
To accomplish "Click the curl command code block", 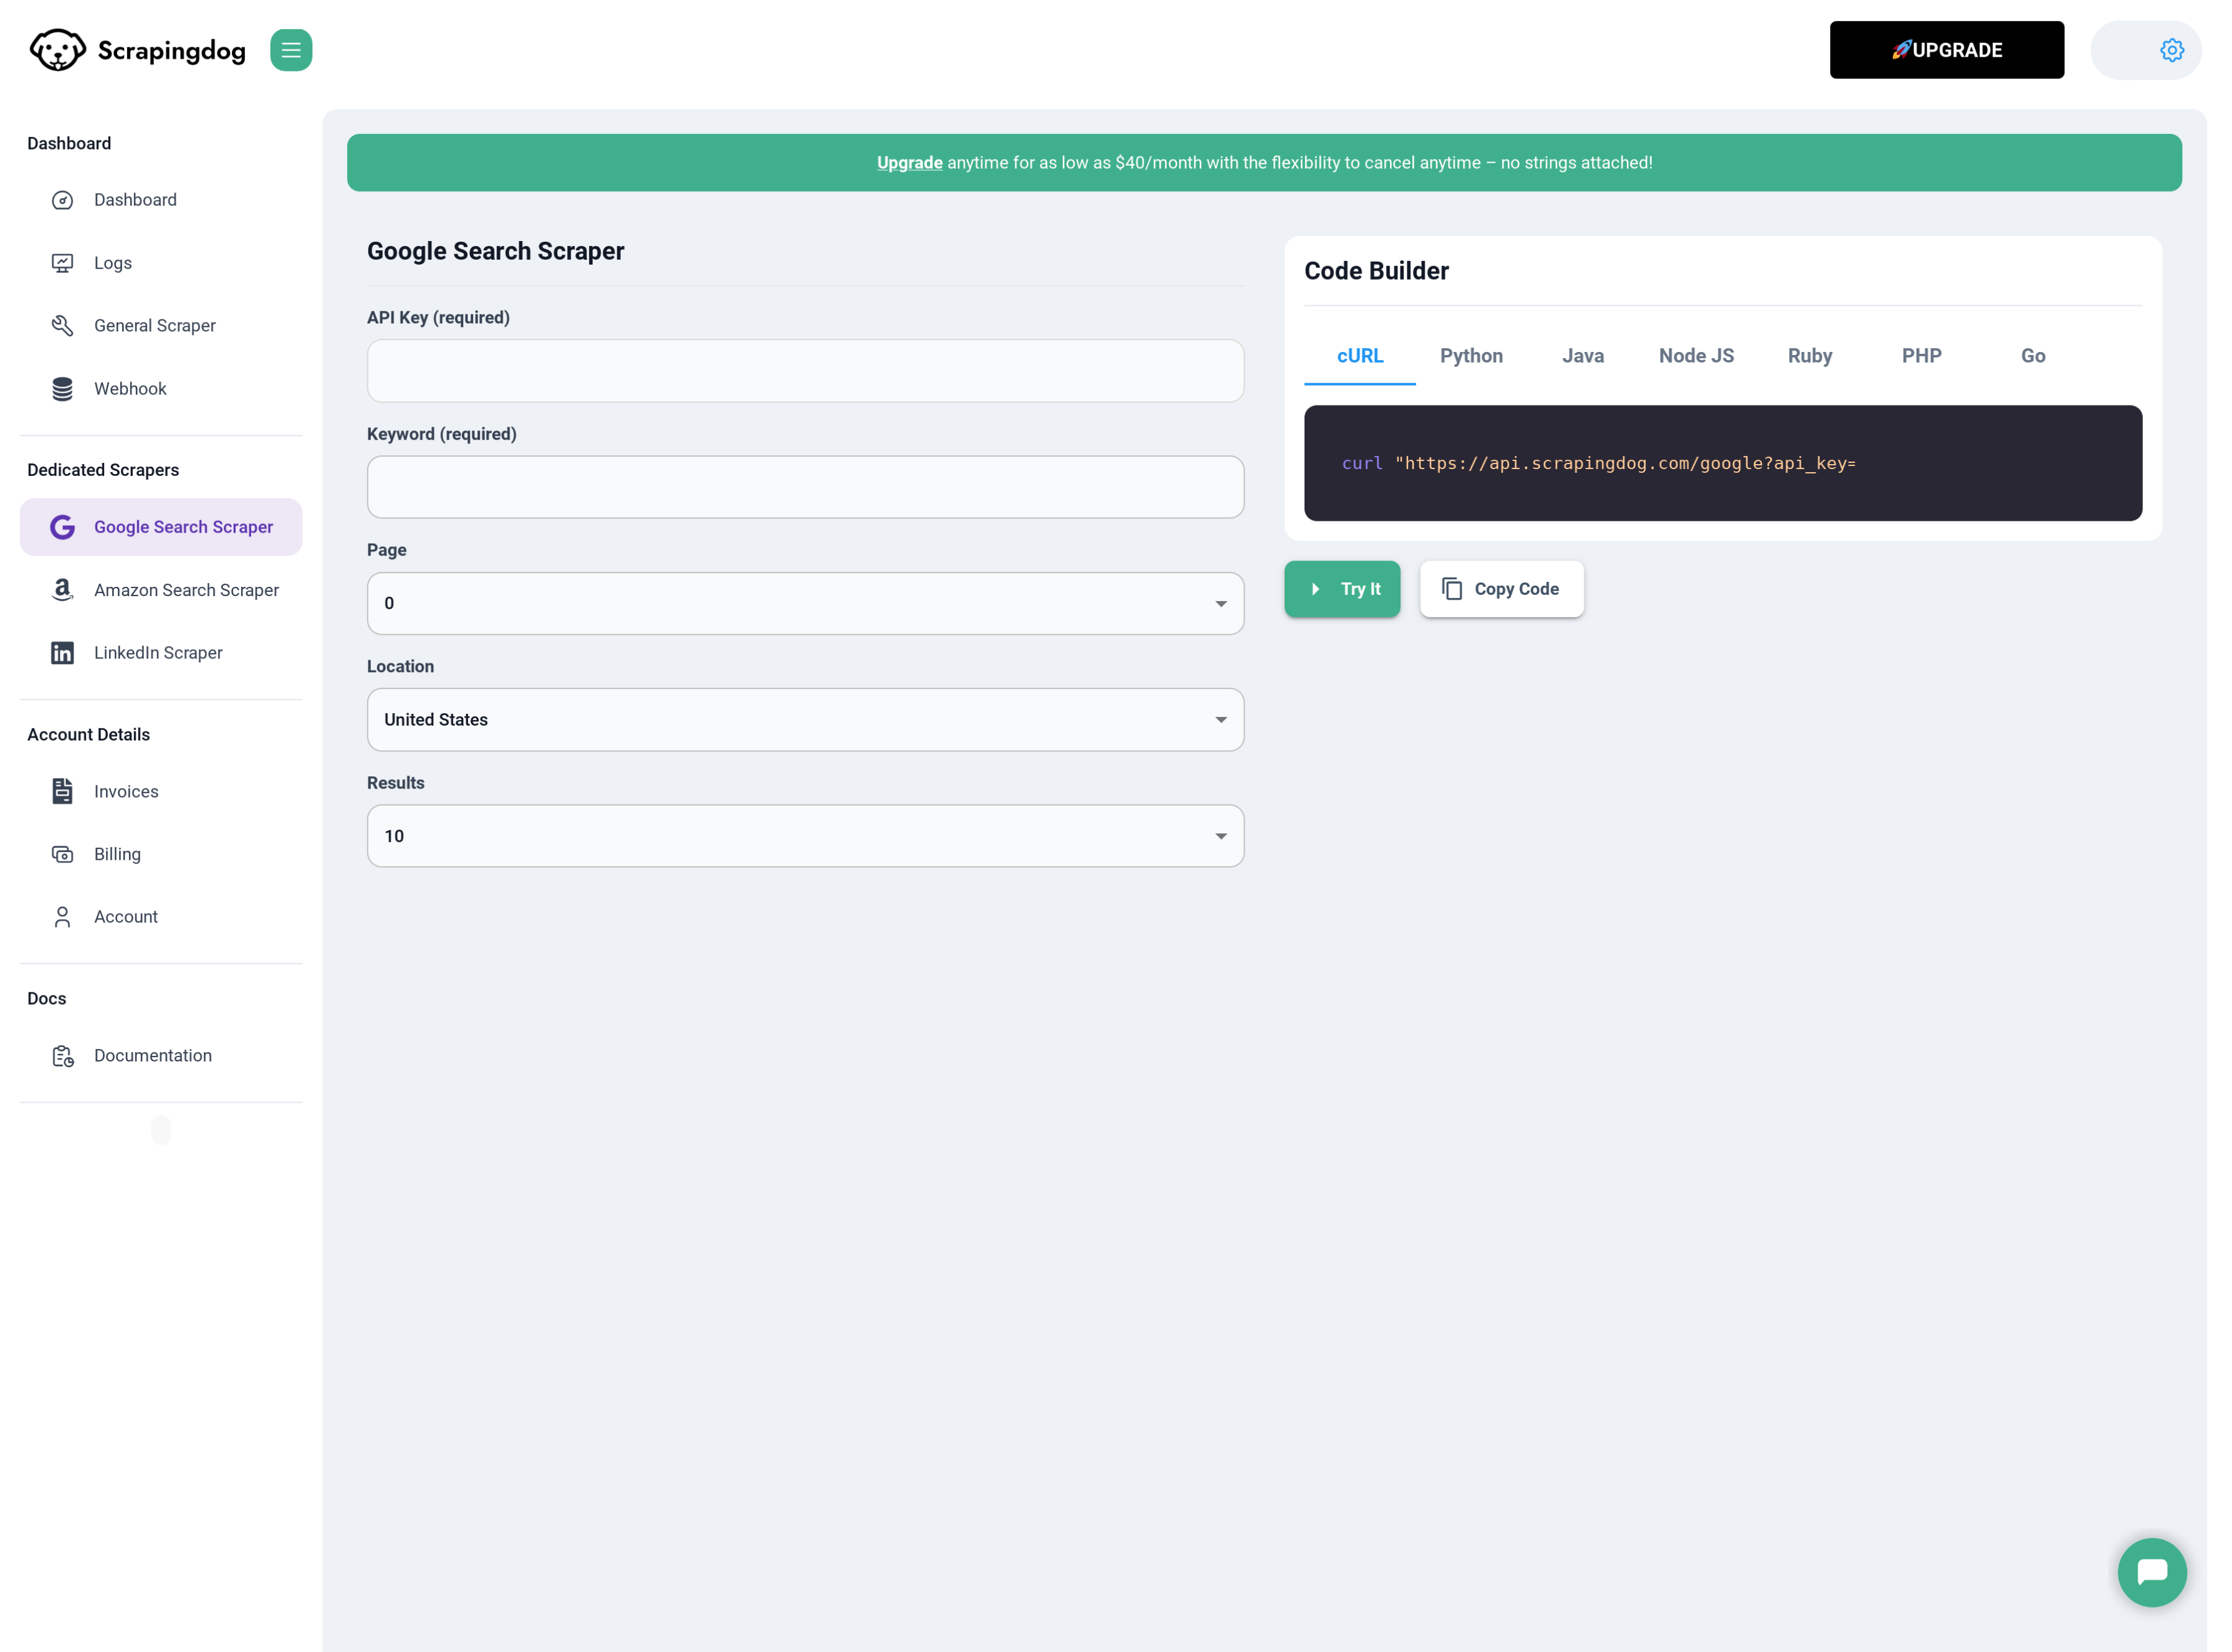I will 1723,463.
